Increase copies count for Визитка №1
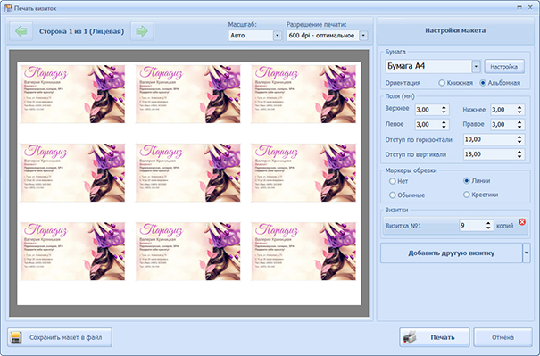This screenshot has width=540, height=356. (x=488, y=223)
